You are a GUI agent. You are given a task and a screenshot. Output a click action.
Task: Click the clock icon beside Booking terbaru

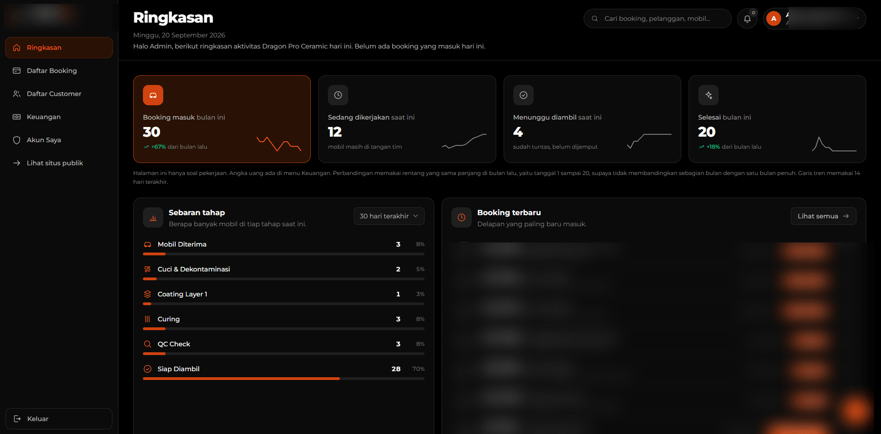coord(462,217)
